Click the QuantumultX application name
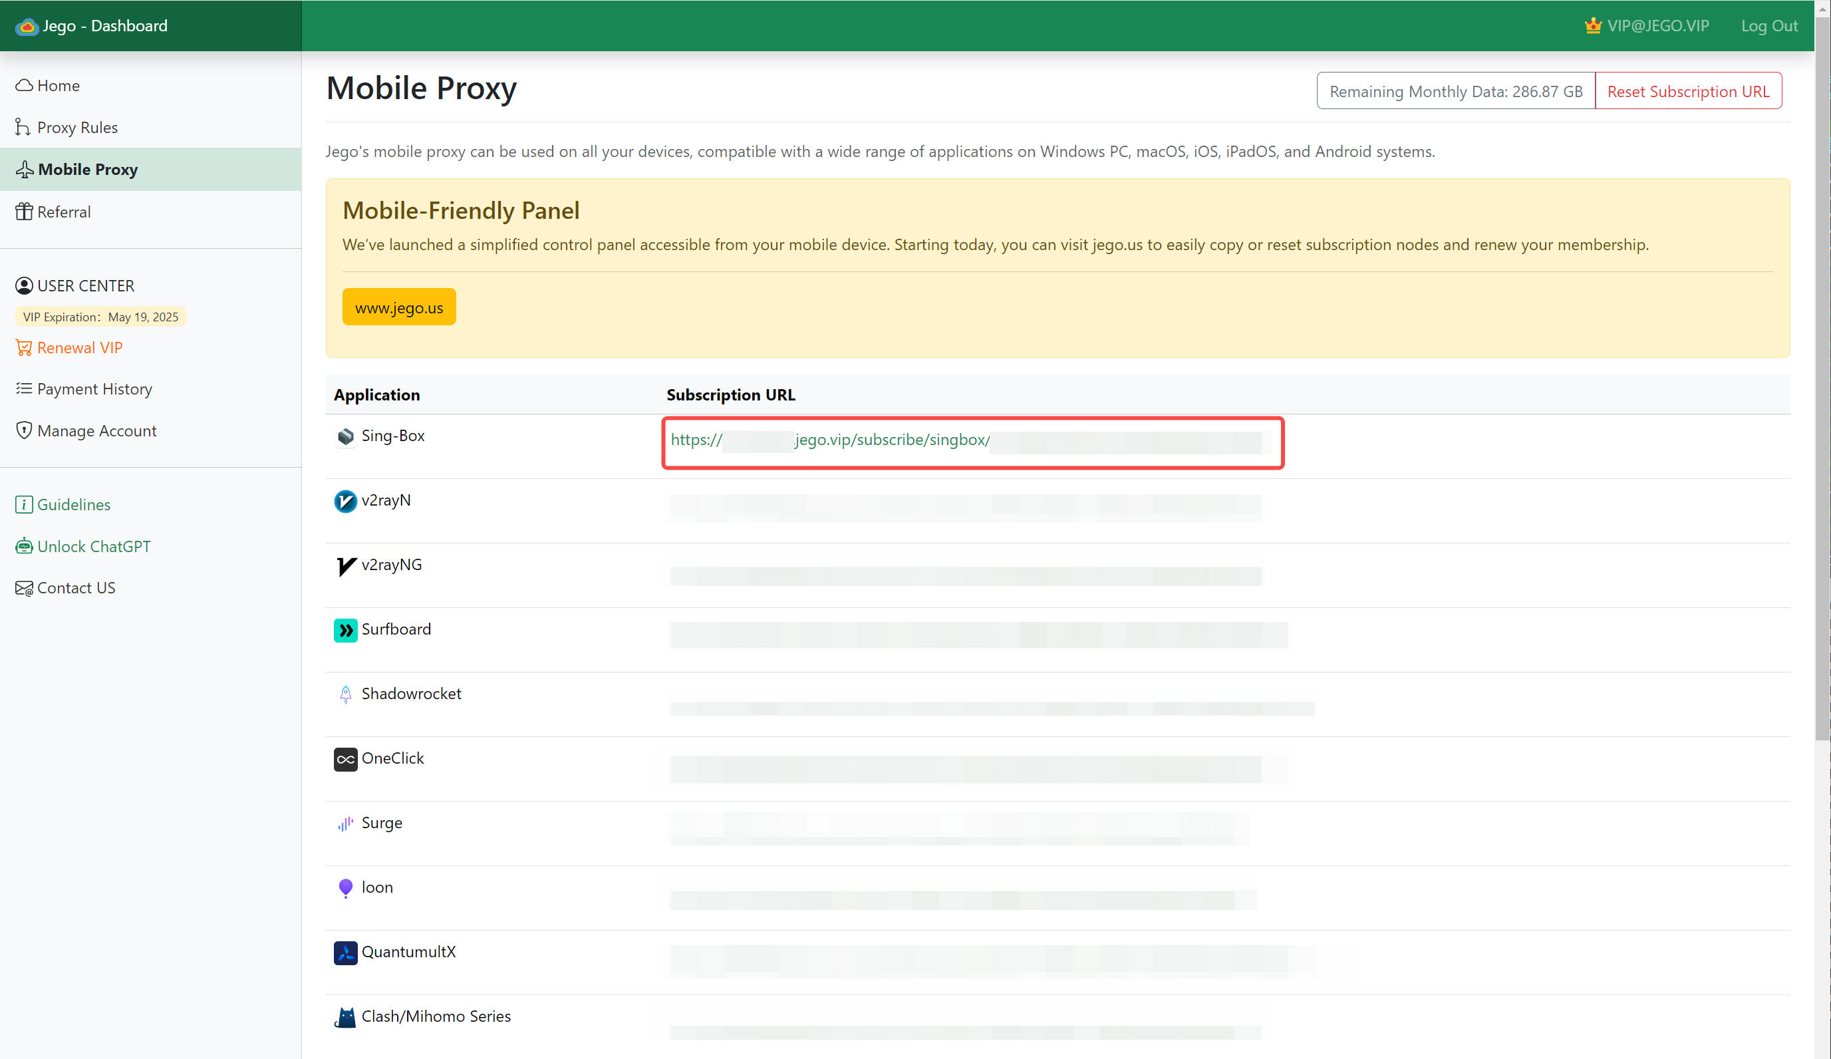 pyautogui.click(x=408, y=951)
